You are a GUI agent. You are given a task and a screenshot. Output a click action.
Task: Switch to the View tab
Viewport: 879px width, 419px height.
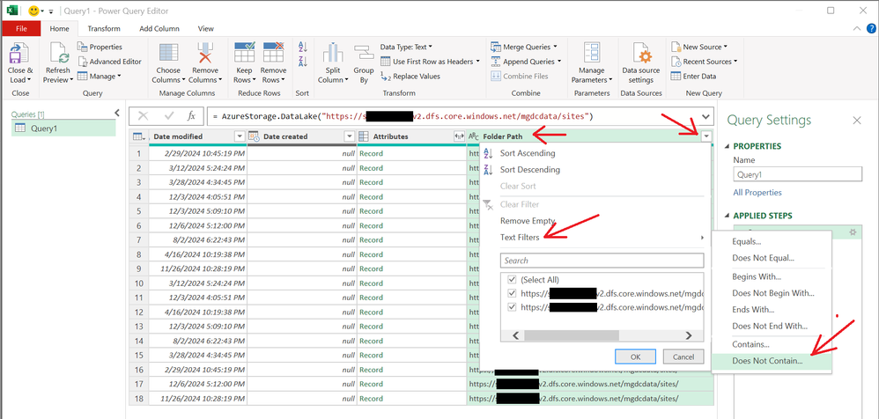206,28
